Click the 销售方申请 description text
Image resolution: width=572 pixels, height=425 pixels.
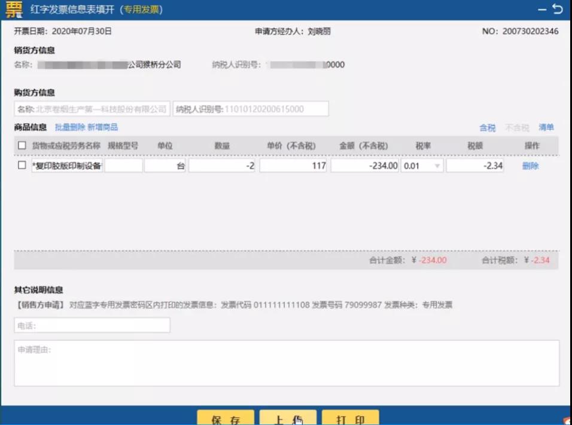(233, 305)
